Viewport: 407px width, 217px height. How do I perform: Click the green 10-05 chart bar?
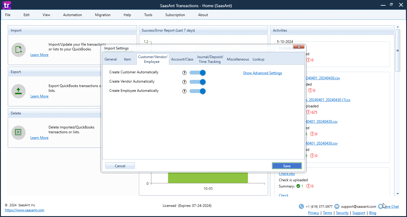(x=208, y=178)
